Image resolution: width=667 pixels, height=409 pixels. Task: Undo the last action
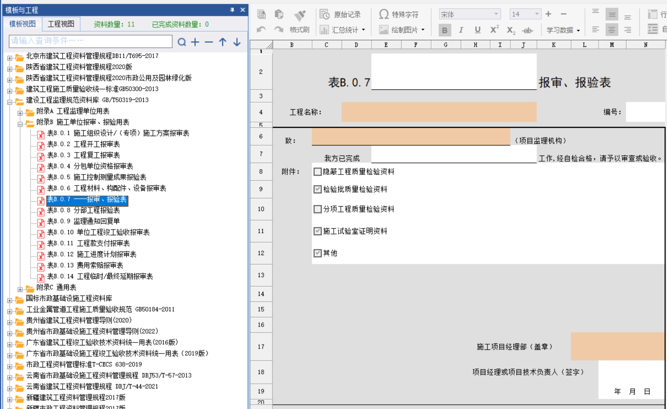(261, 30)
